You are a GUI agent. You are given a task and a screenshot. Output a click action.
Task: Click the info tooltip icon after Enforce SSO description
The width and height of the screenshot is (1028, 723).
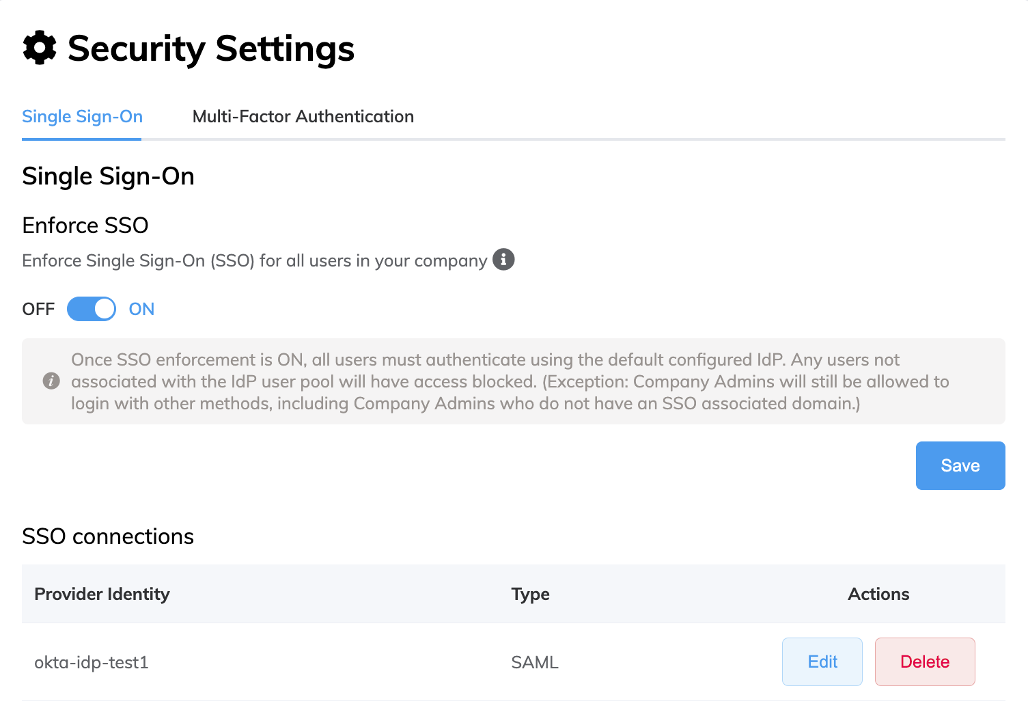coord(503,260)
